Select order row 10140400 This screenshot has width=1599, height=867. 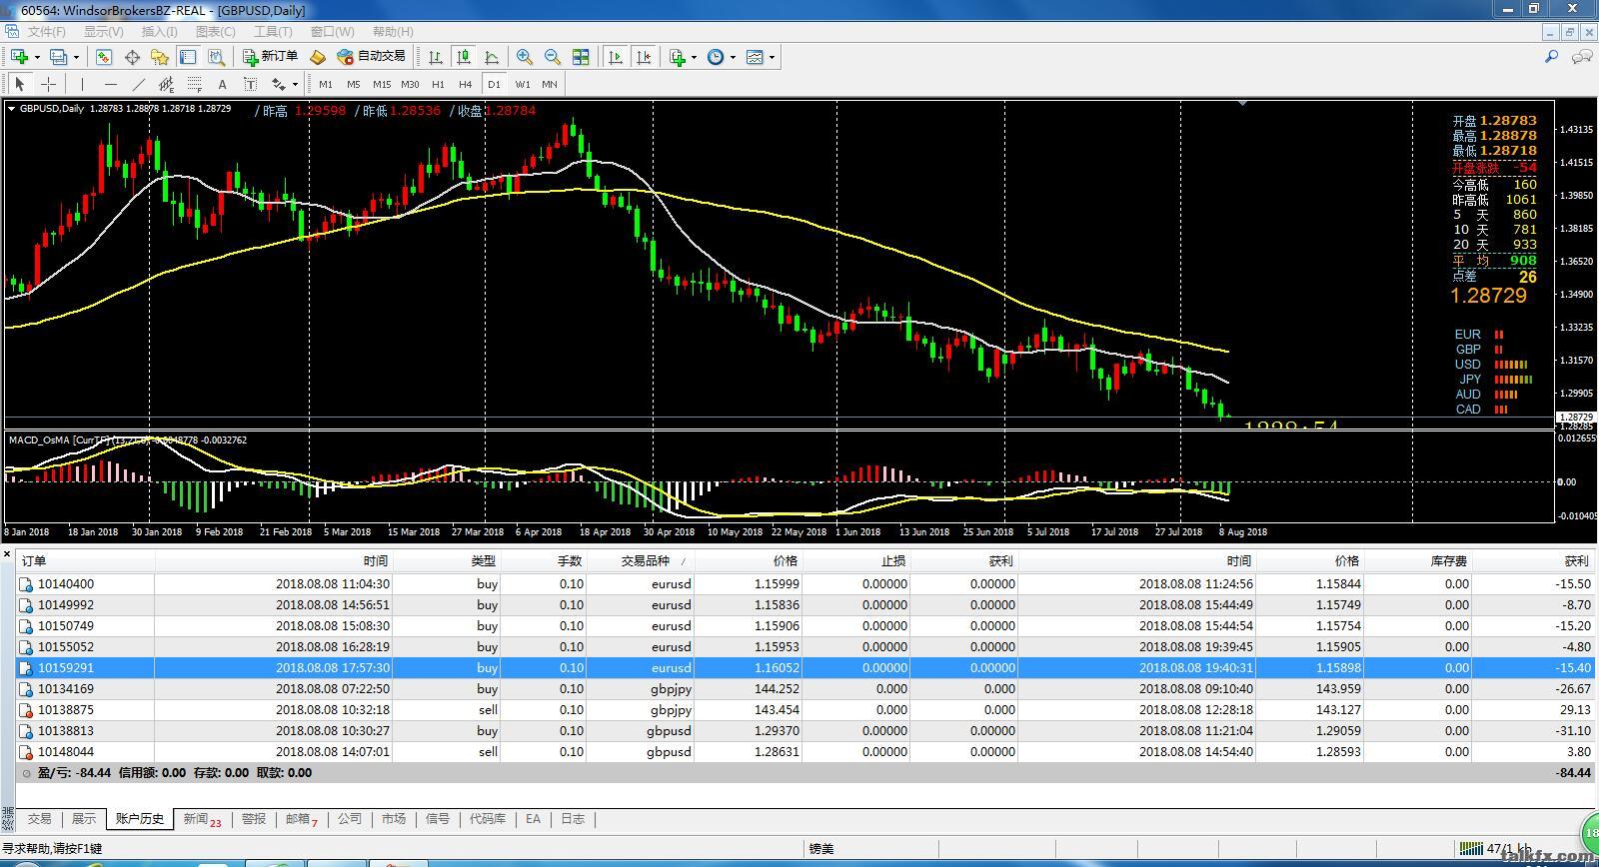[x=806, y=584]
